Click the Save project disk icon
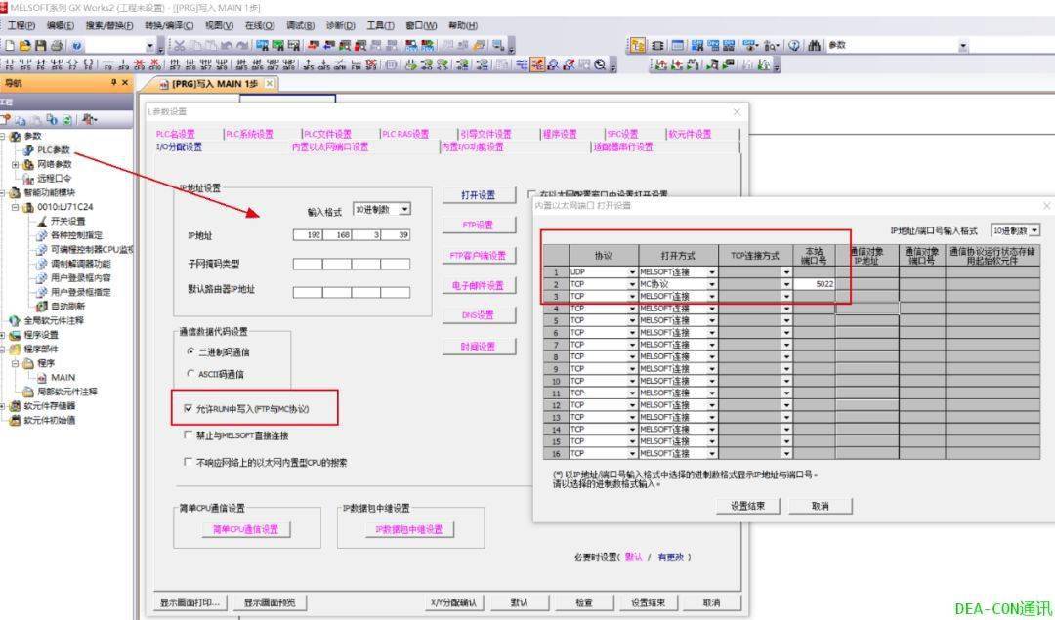The image size is (1055, 620). [x=40, y=46]
